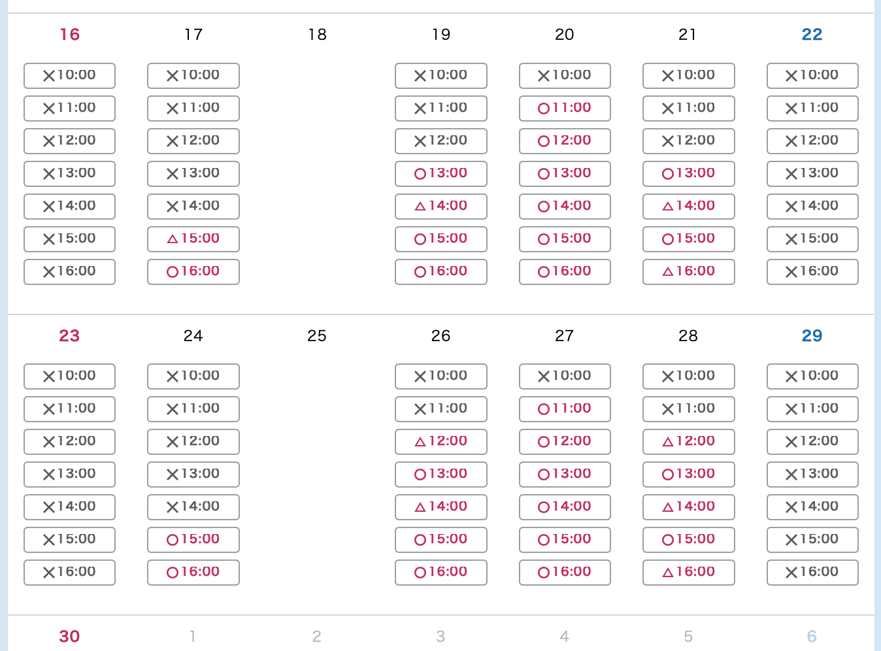Image resolution: width=881 pixels, height=651 pixels.
Task: Select the 12:00 limited slot on the 26th
Action: 441,442
